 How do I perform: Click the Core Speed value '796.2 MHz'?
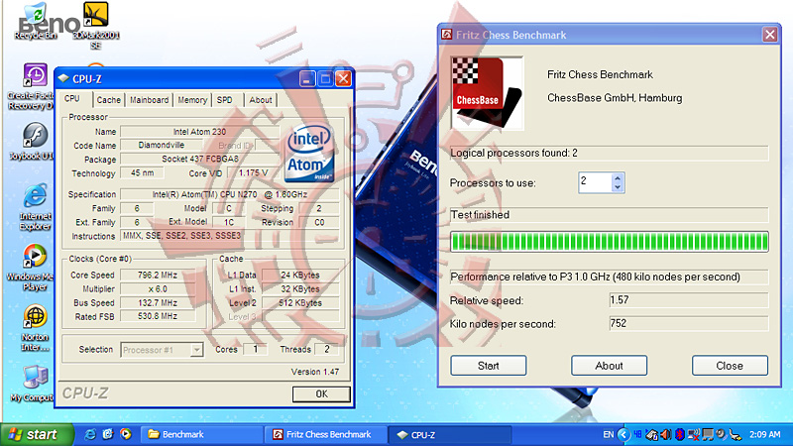pyautogui.click(x=158, y=276)
